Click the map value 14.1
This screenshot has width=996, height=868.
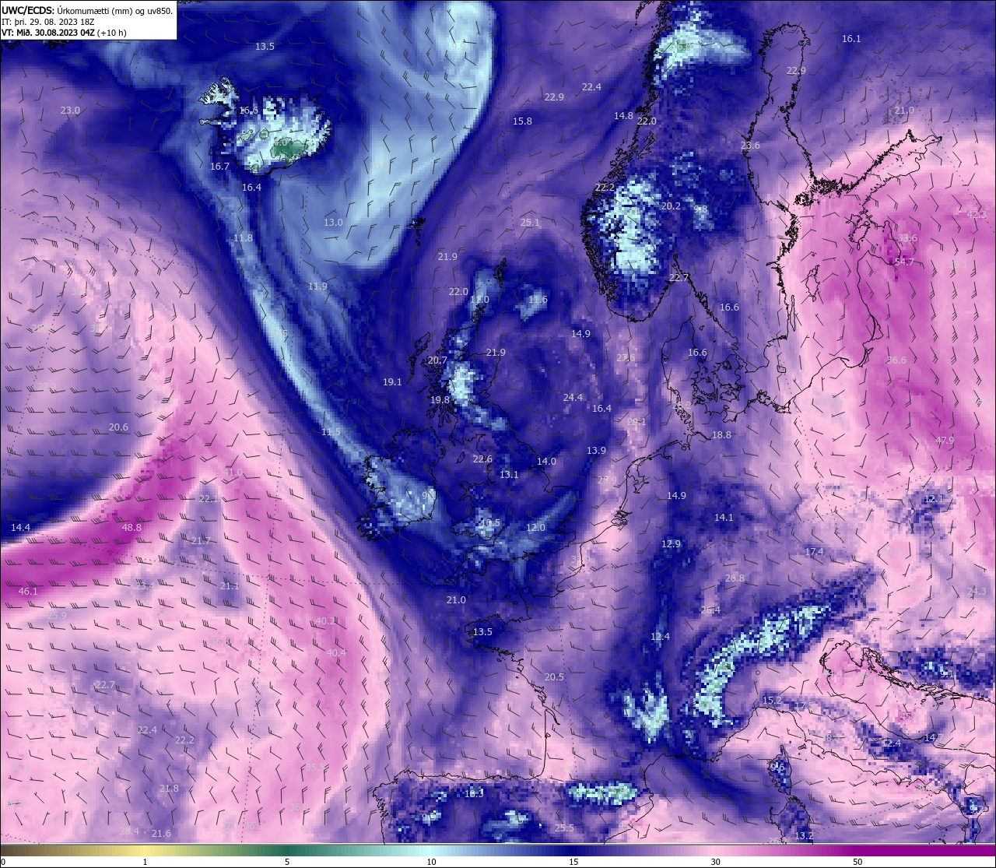(724, 518)
